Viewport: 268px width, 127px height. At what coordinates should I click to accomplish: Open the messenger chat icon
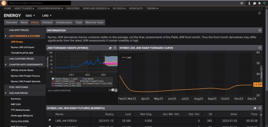pyautogui.click(x=254, y=3)
